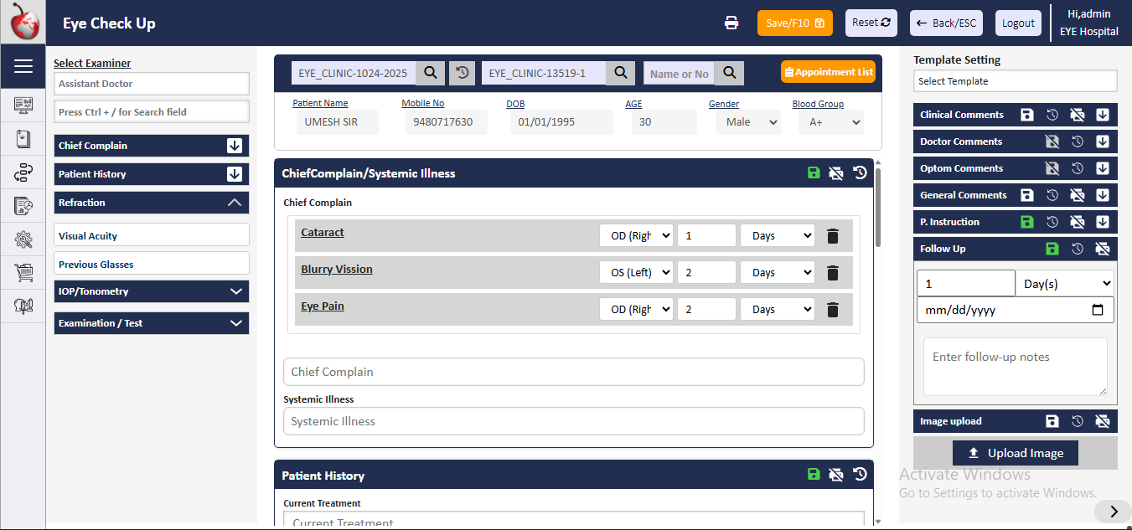Select Visual Acuity menu item
The height and width of the screenshot is (530, 1132).
(x=151, y=236)
